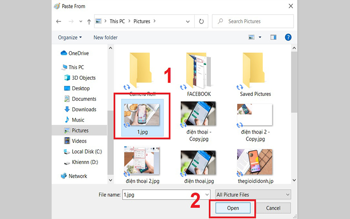The height and width of the screenshot is (219, 350).
Task: Expand the Organize dropdown menu
Action: [x=70, y=38]
